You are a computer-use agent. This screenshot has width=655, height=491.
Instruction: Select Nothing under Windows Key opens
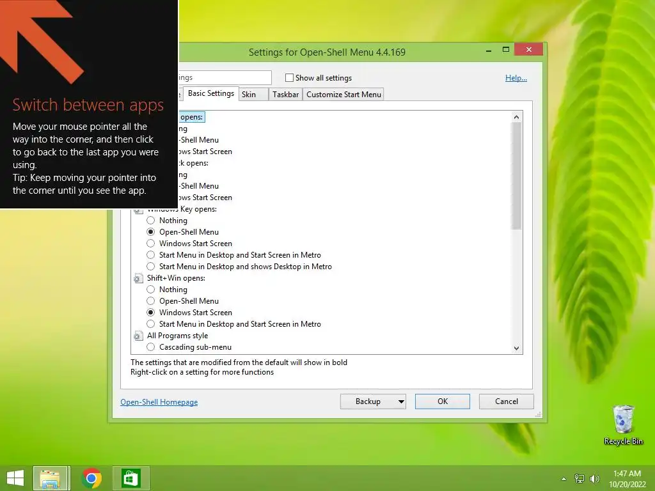(151, 221)
